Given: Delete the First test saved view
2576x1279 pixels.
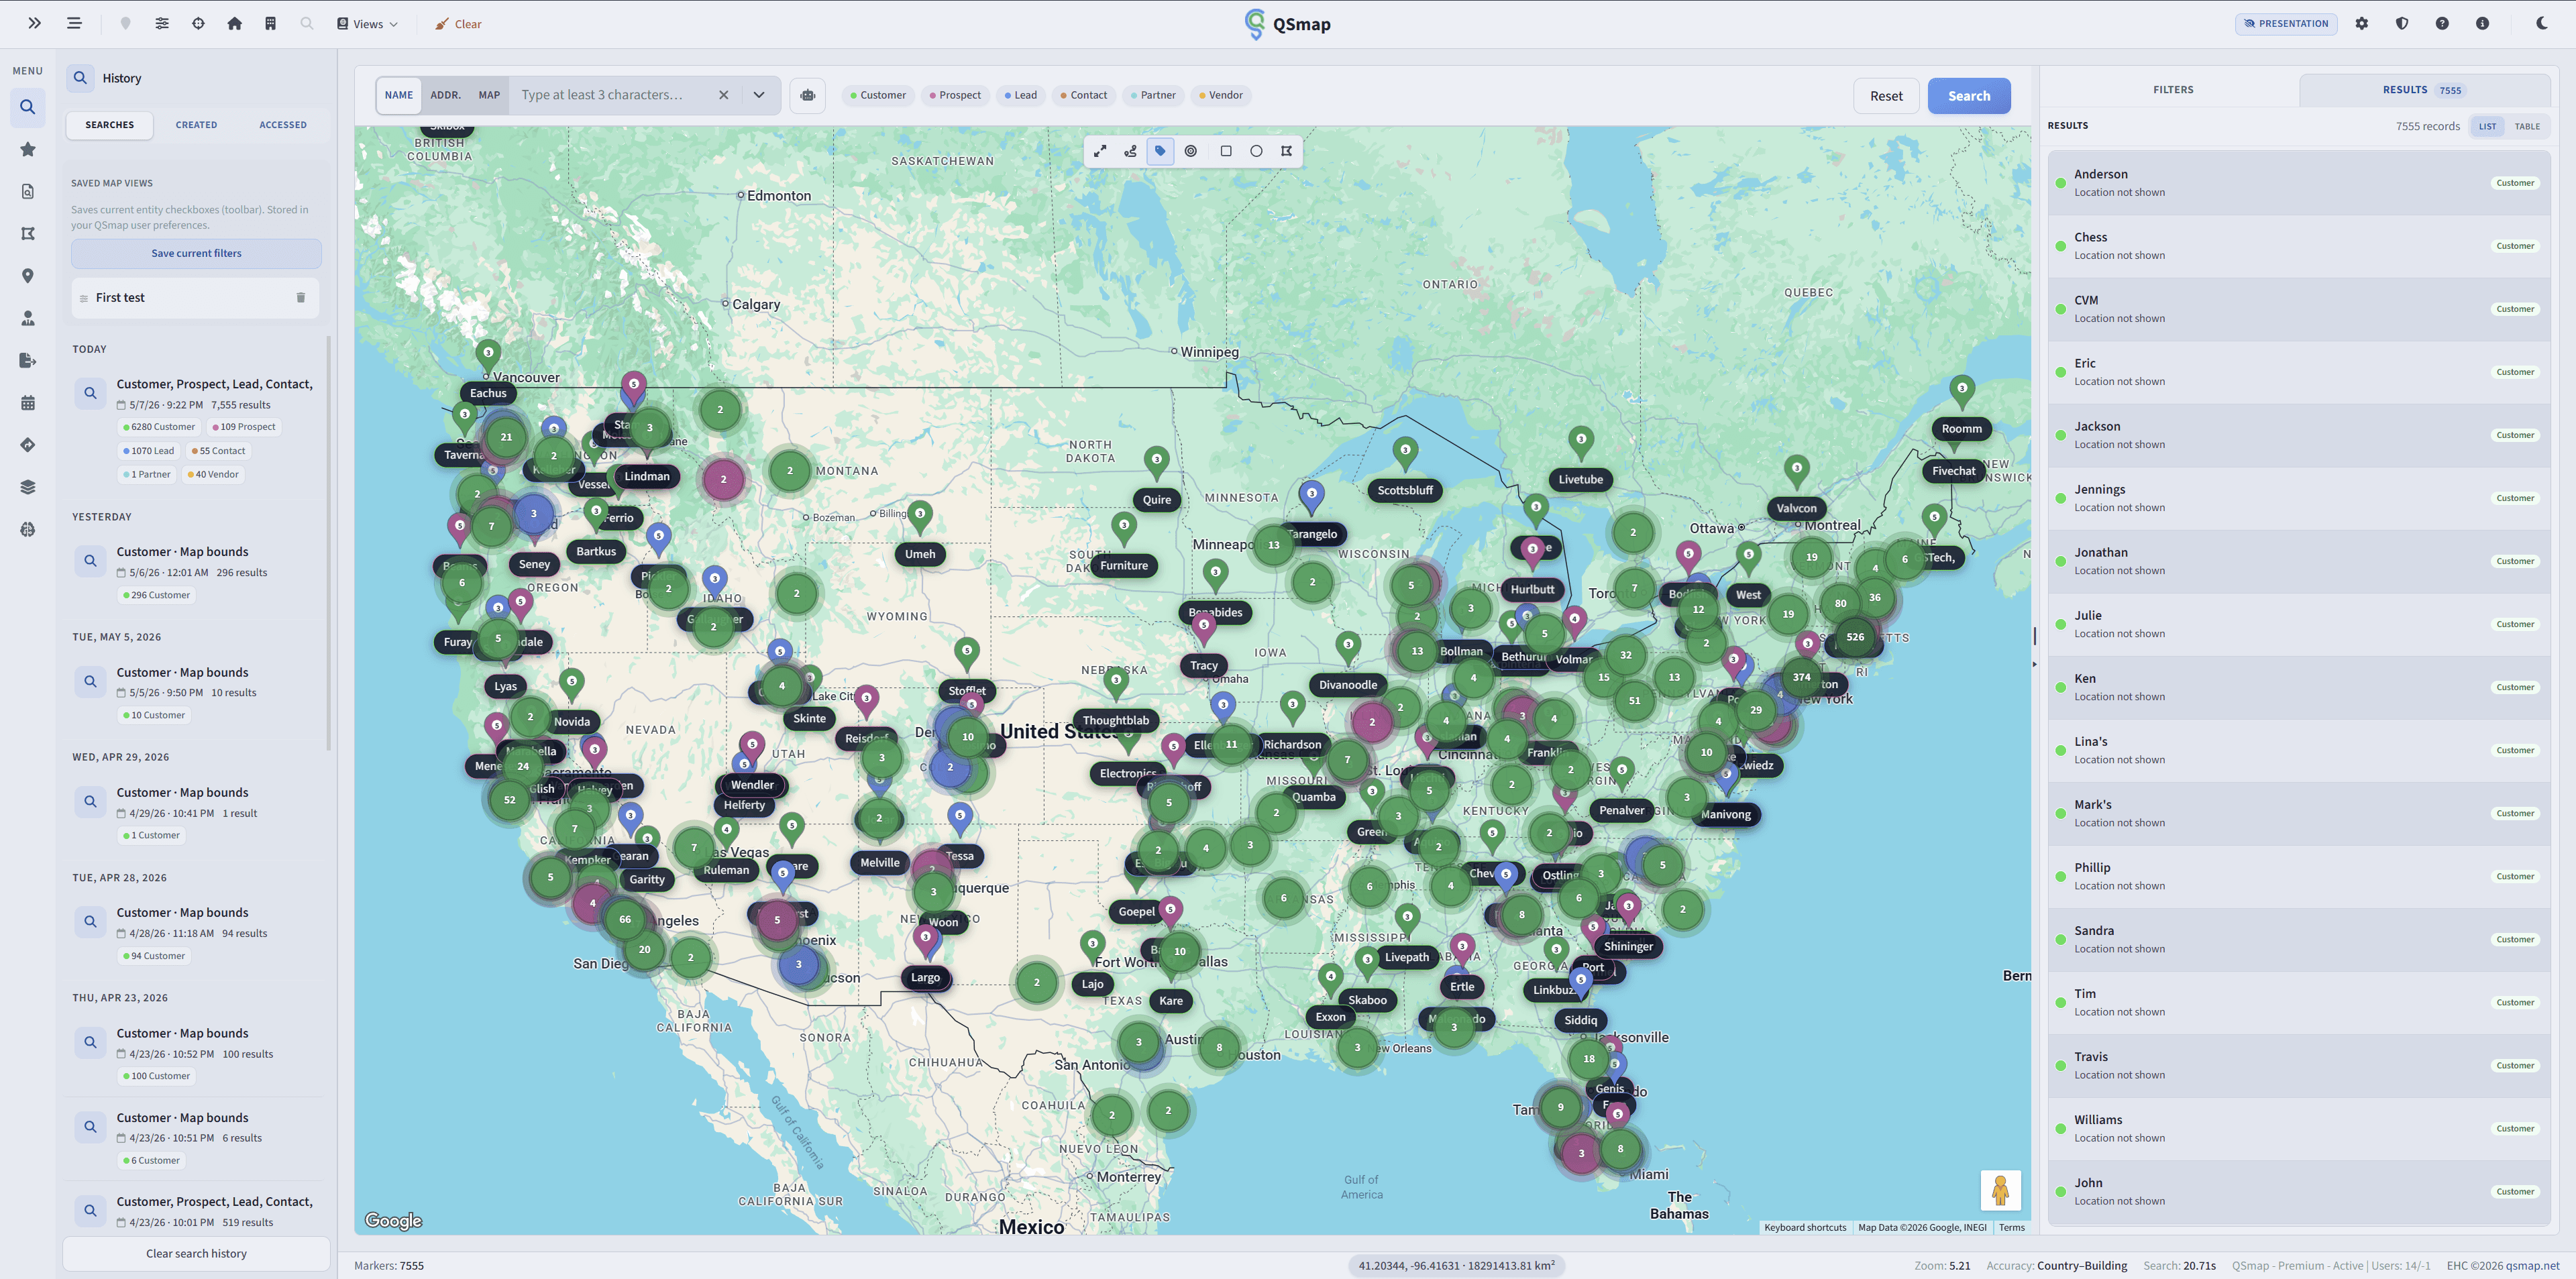Looking at the screenshot, I should (301, 298).
